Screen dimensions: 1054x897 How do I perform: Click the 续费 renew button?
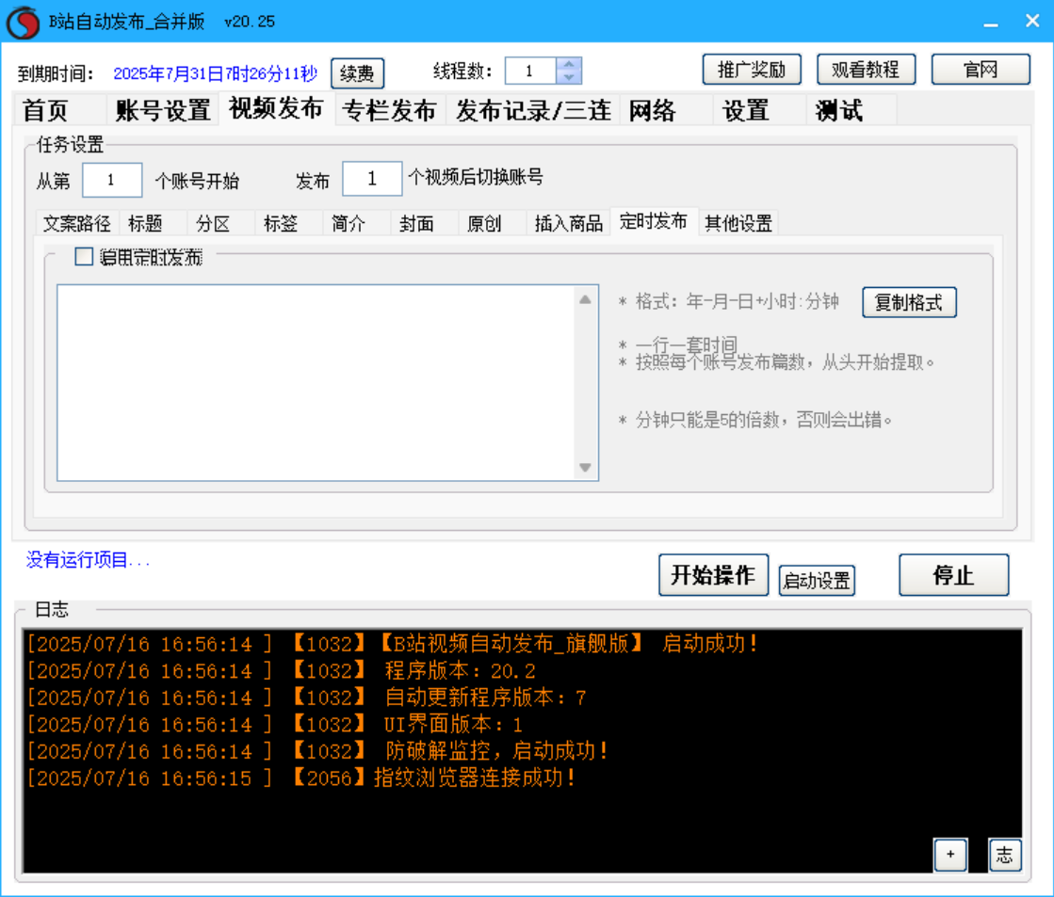coord(357,73)
